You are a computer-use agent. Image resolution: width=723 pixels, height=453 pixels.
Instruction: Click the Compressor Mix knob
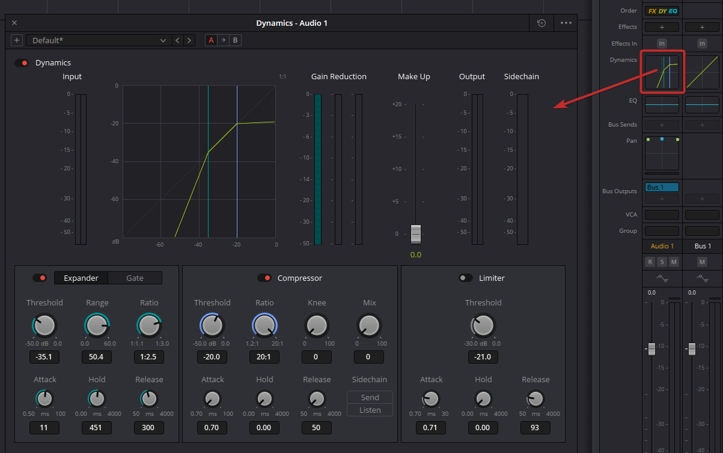click(x=370, y=325)
